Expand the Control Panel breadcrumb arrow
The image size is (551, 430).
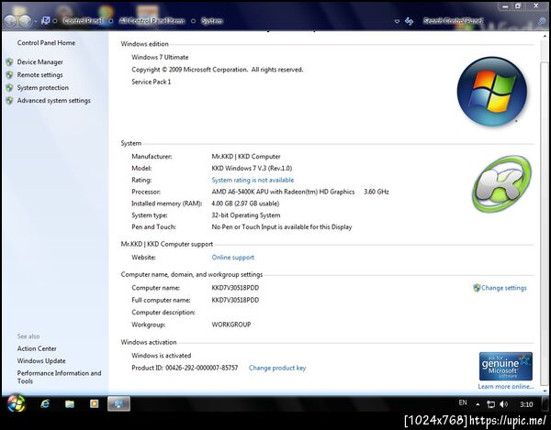pos(111,21)
